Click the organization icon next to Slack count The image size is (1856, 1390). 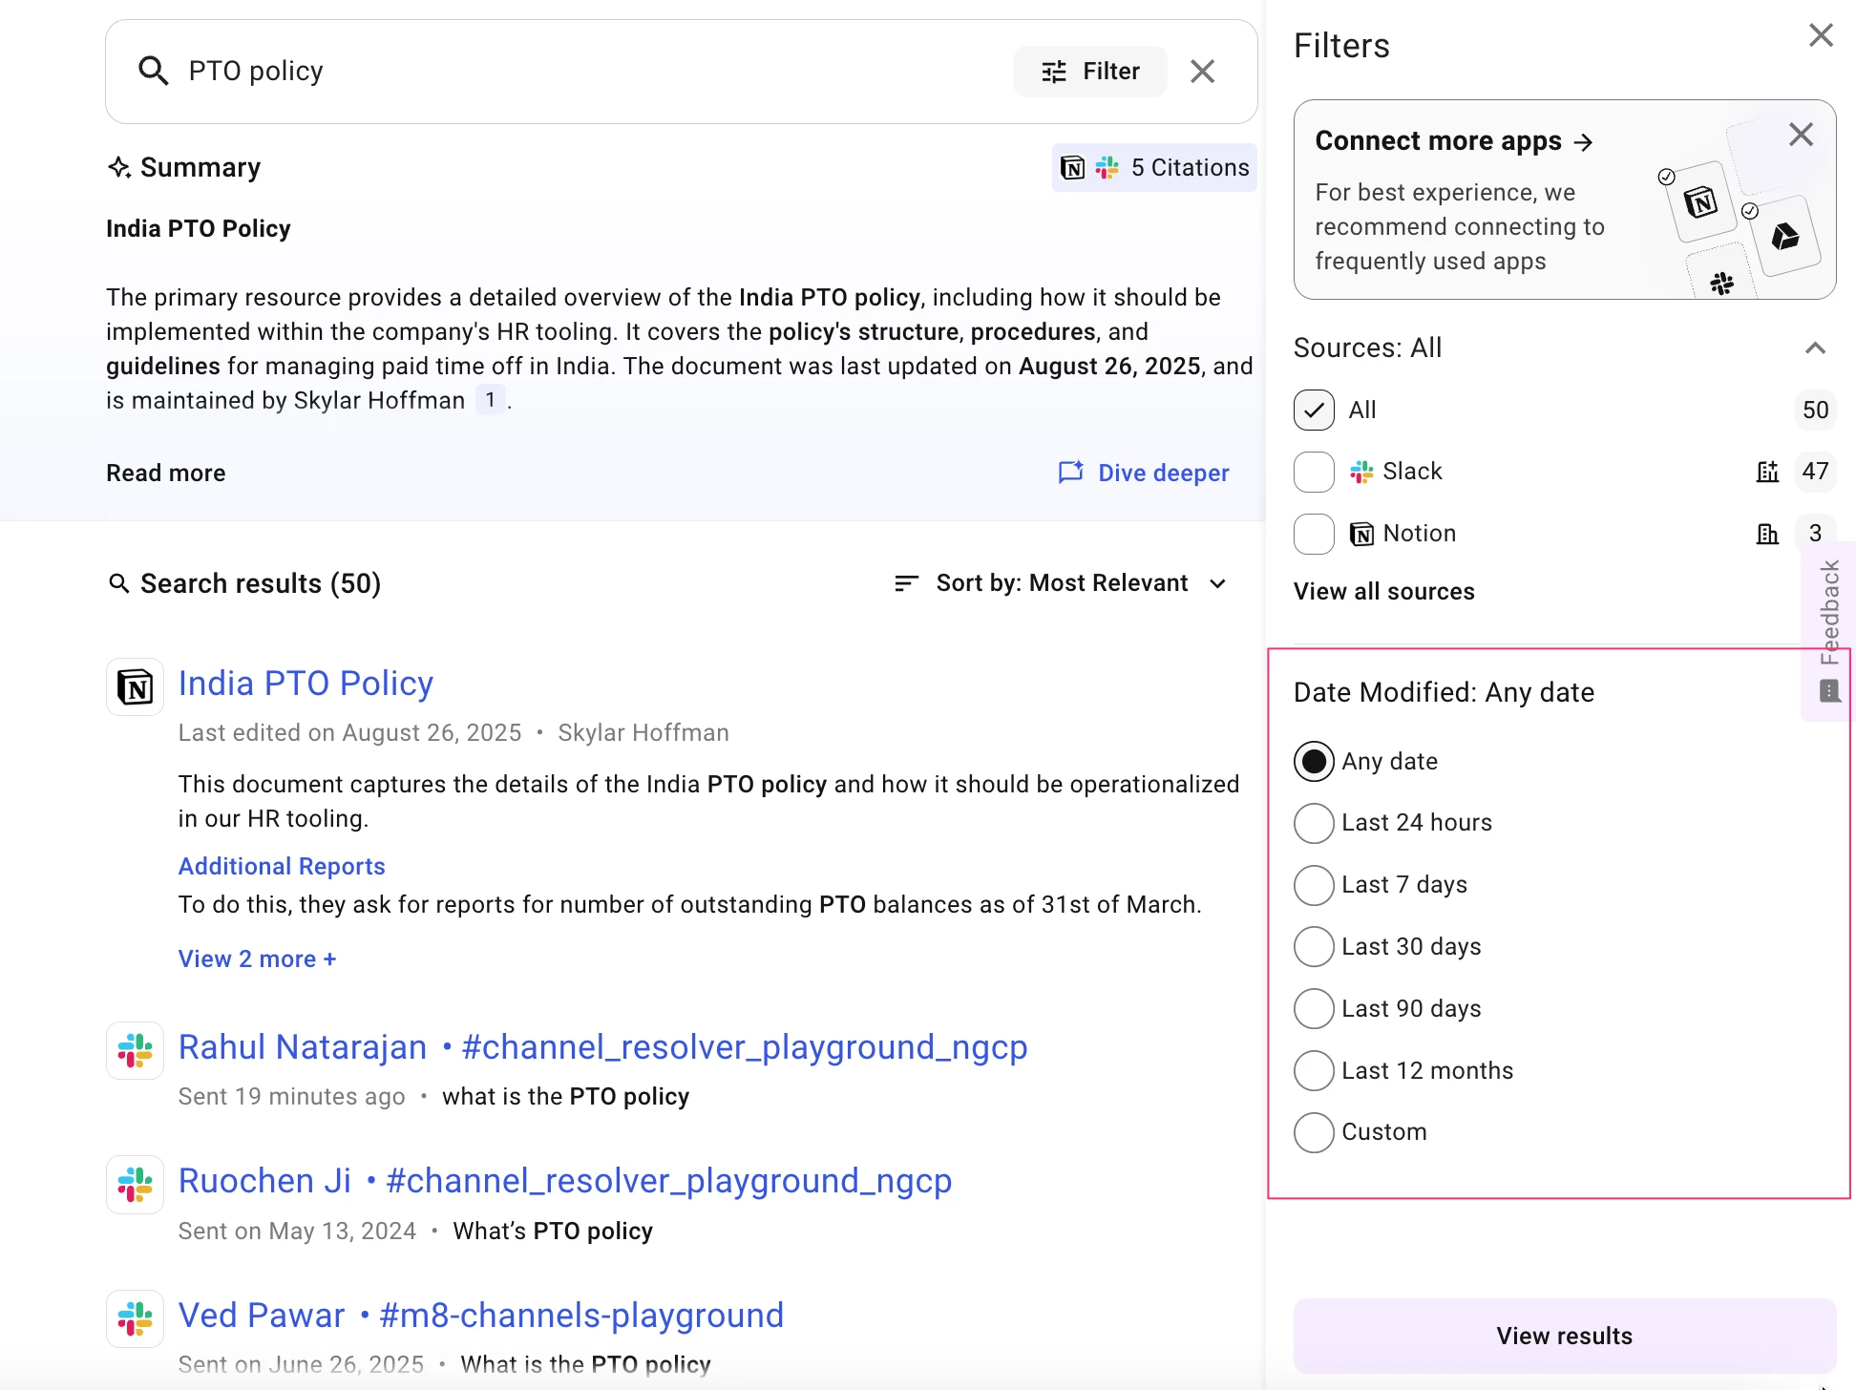[x=1767, y=472]
